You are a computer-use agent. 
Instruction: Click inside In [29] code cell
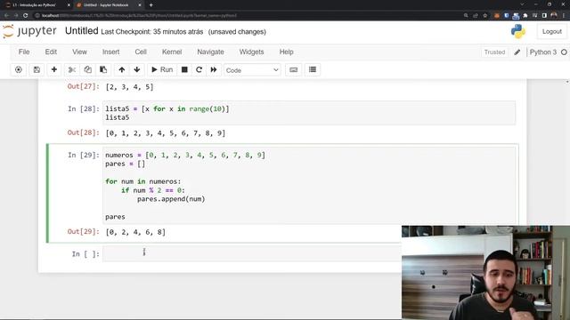click(309, 186)
